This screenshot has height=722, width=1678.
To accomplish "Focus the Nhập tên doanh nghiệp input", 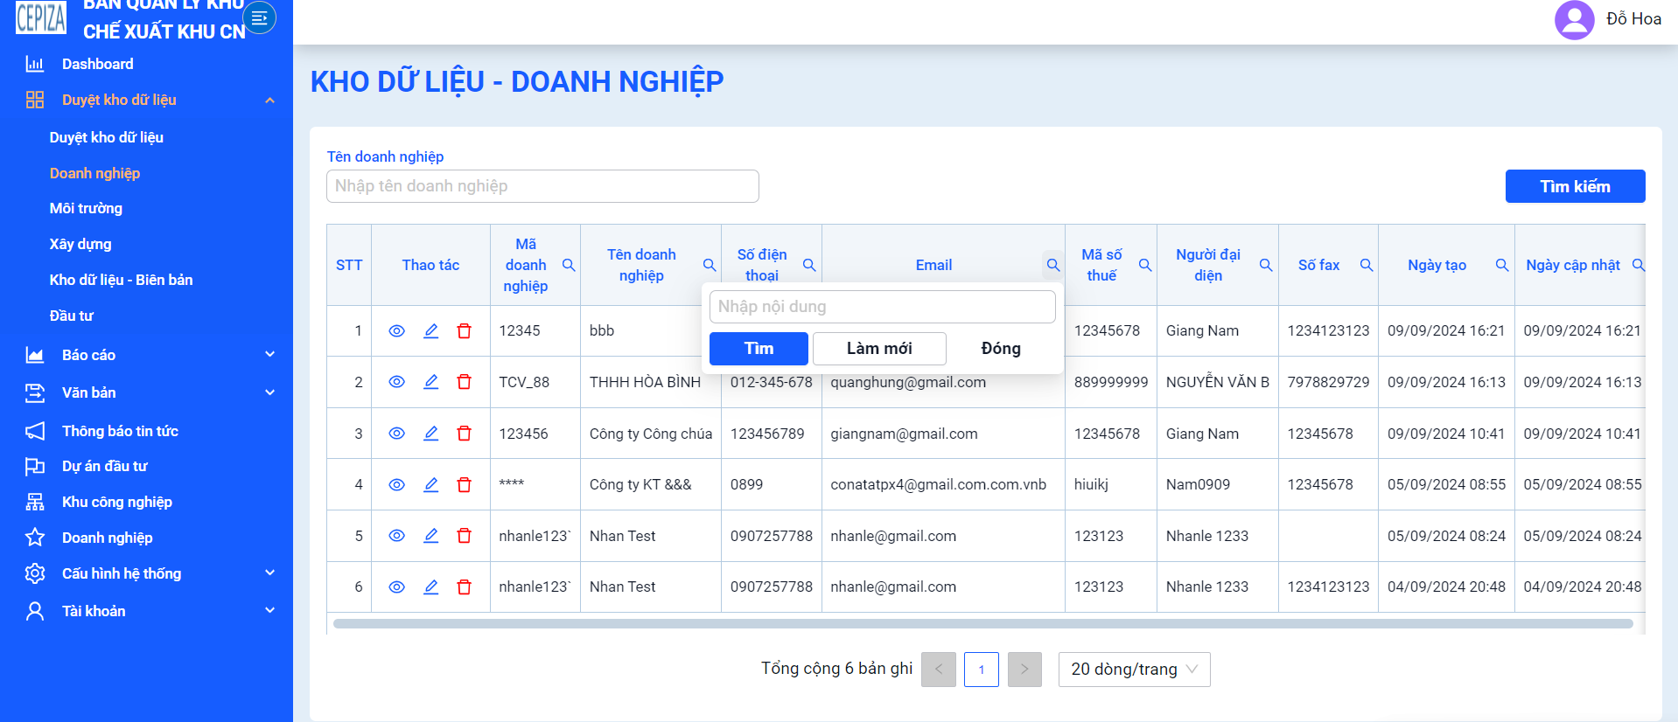I will click(542, 186).
